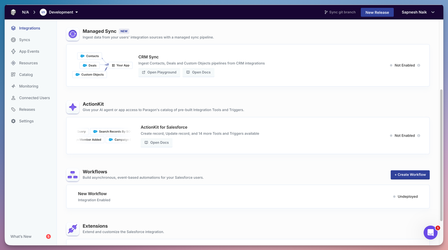Click the Settings gear icon
448x250 pixels.
click(x=13, y=121)
